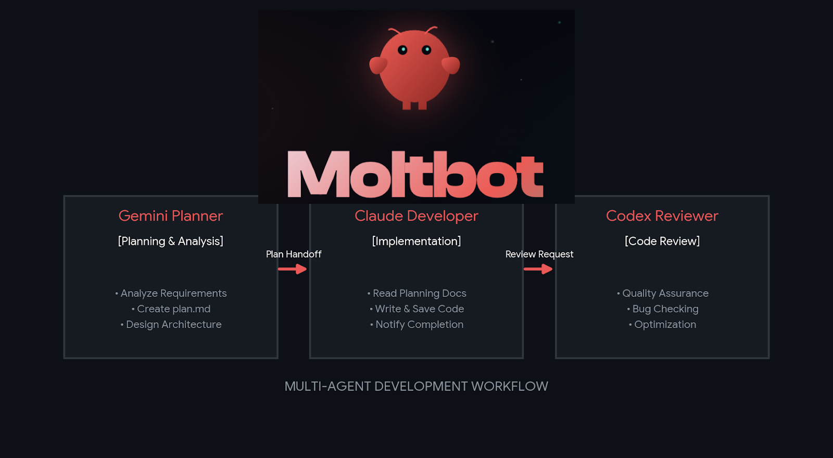Click the Design Architecture bullet
The width and height of the screenshot is (833, 458).
[171, 324]
